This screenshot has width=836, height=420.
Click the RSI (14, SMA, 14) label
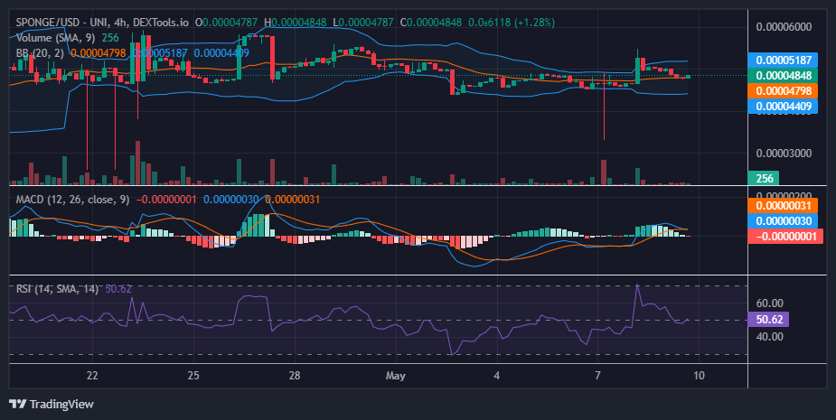coord(57,289)
